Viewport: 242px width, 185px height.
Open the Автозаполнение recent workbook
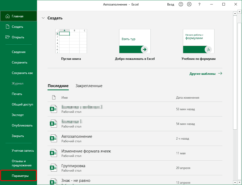click(76, 136)
